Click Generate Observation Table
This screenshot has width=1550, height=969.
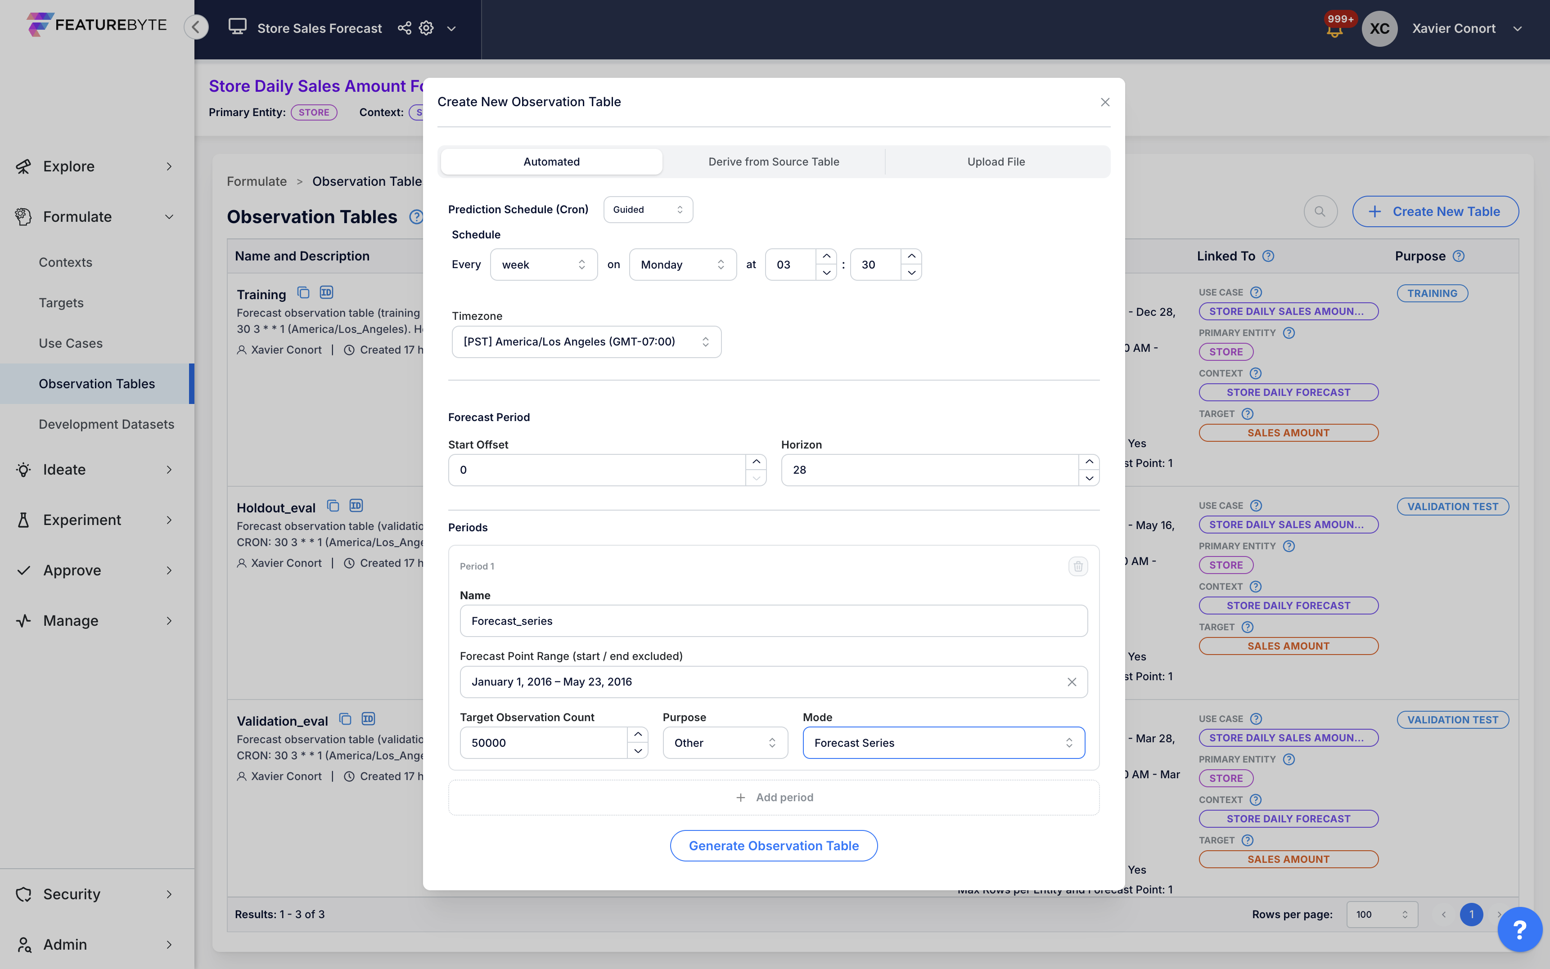(773, 845)
